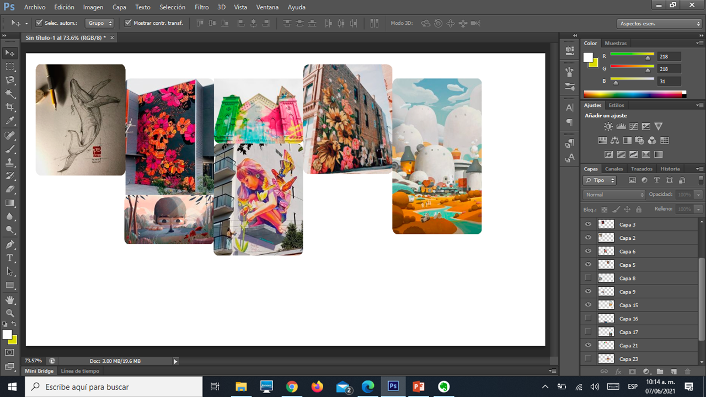
Task: Add a Curves adjustment
Action: click(634, 126)
